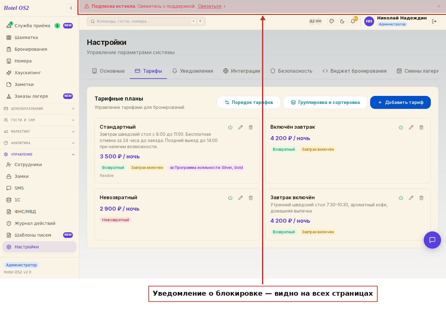Toggle power for the Невозвратный tariff

pos(230,198)
